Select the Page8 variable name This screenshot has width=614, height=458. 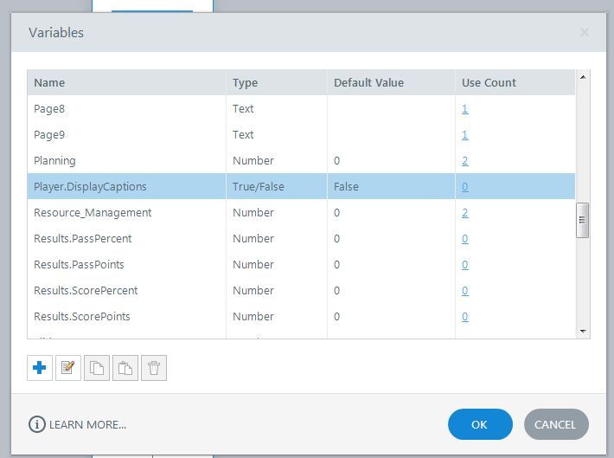[49, 108]
